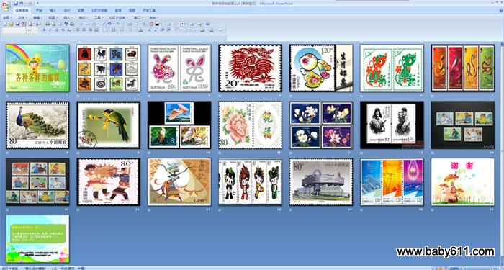
Task: Click the Open folder toolbar icon
Action: click(12, 24)
